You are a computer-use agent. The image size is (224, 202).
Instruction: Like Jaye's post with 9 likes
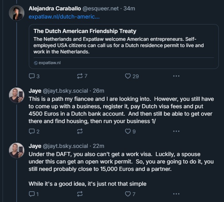coord(128,131)
